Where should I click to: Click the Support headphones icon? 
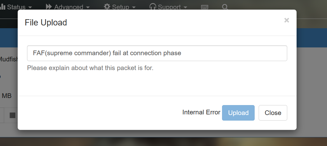152,7
